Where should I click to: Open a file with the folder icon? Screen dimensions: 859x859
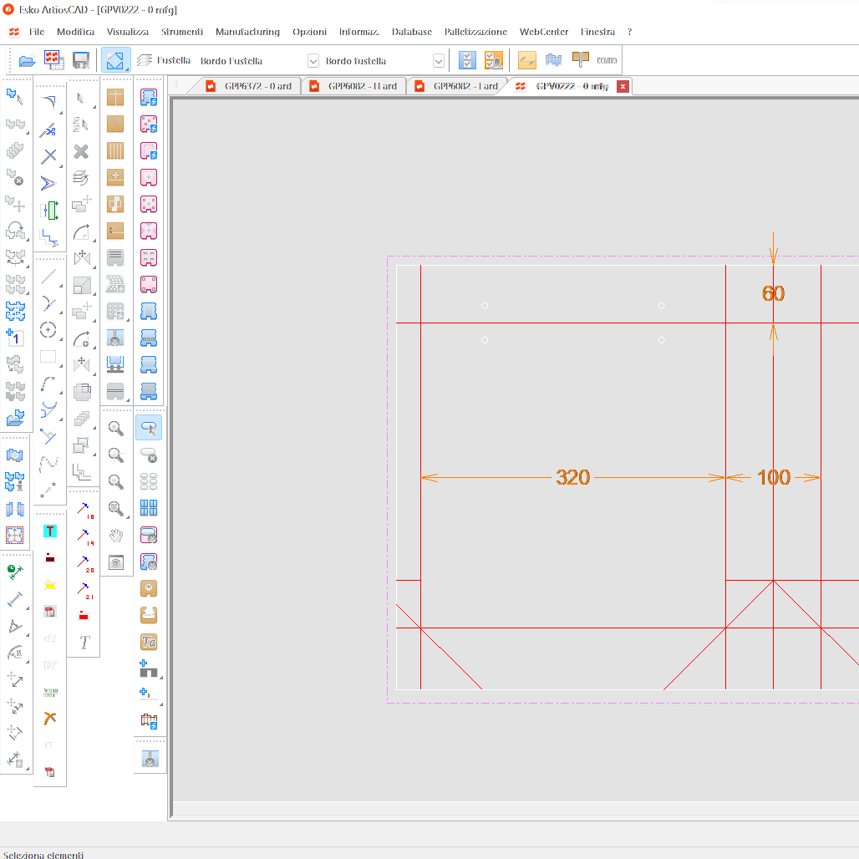[27, 60]
